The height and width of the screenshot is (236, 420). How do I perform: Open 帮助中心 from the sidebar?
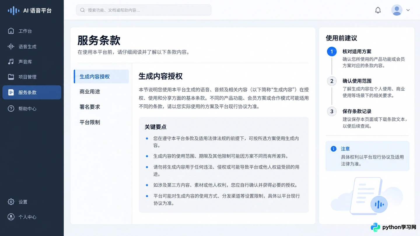(x=32, y=108)
